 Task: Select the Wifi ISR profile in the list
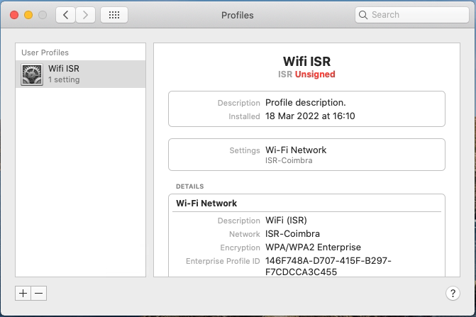pyautogui.click(x=80, y=74)
